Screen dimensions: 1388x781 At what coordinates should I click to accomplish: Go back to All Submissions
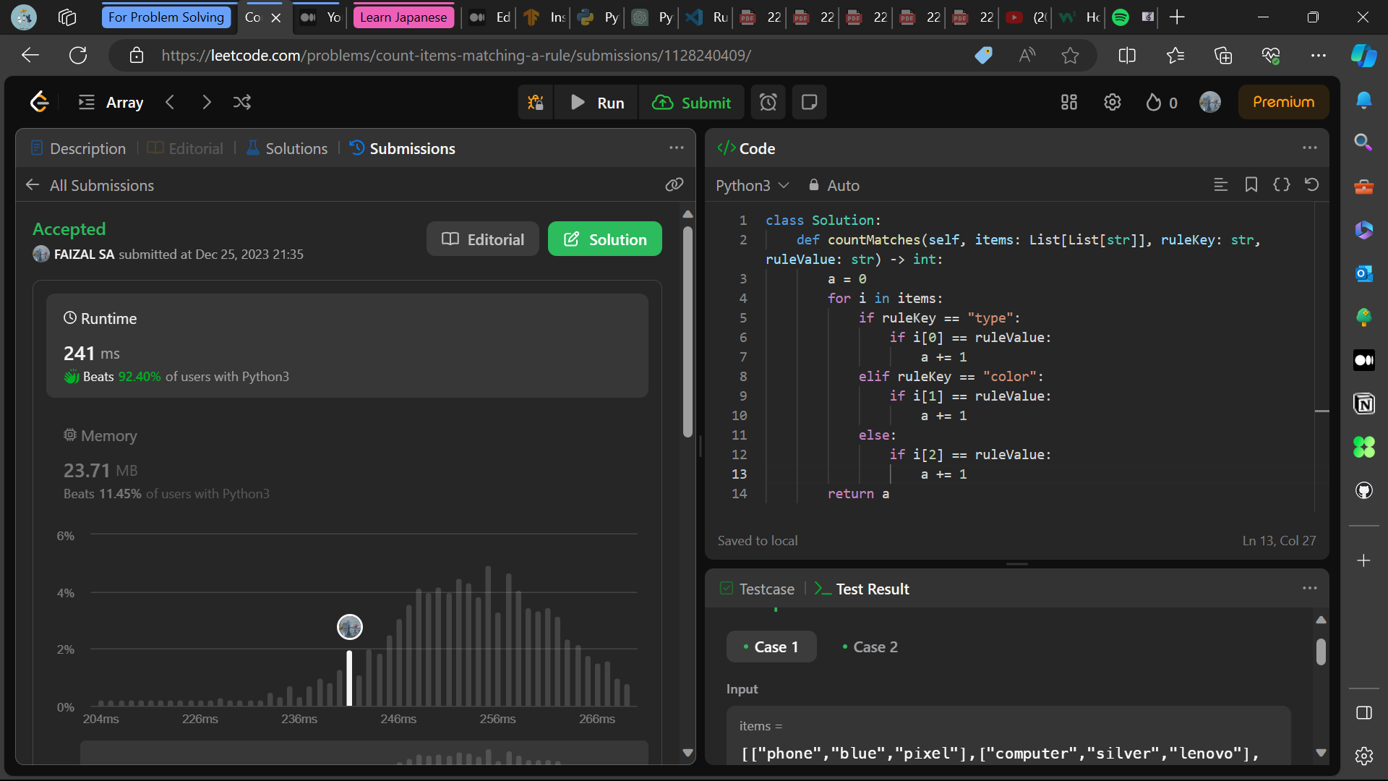90,186
